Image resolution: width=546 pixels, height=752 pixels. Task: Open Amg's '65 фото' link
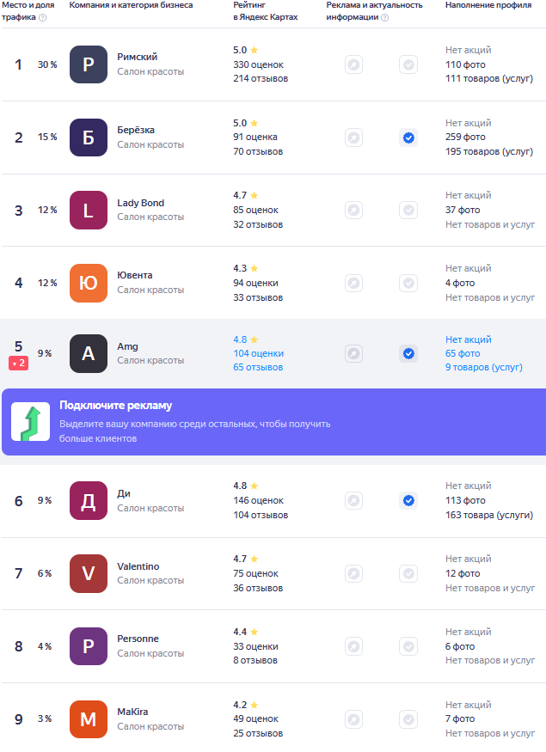click(x=463, y=353)
